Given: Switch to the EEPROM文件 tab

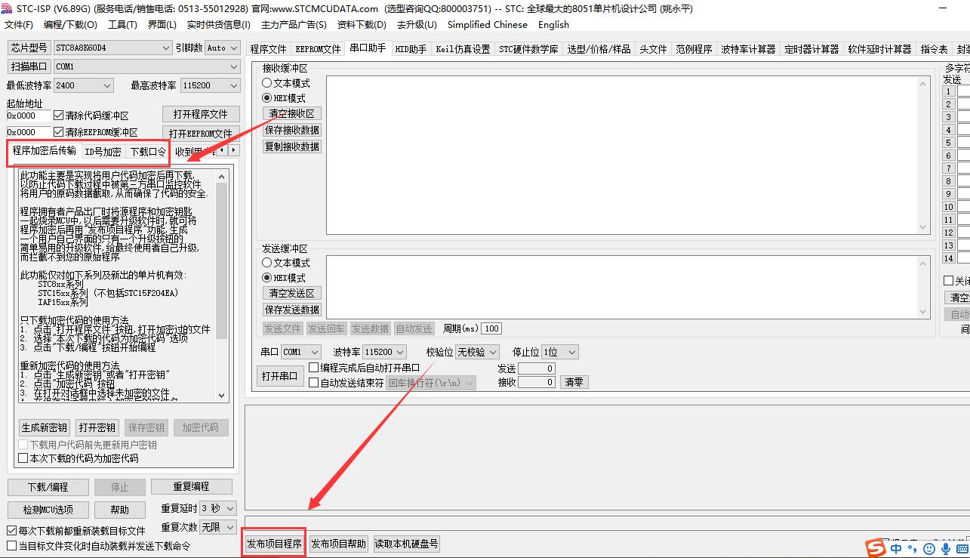Looking at the screenshot, I should 318,49.
